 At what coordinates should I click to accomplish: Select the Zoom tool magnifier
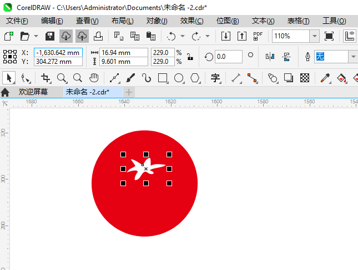pyautogui.click(x=62, y=78)
